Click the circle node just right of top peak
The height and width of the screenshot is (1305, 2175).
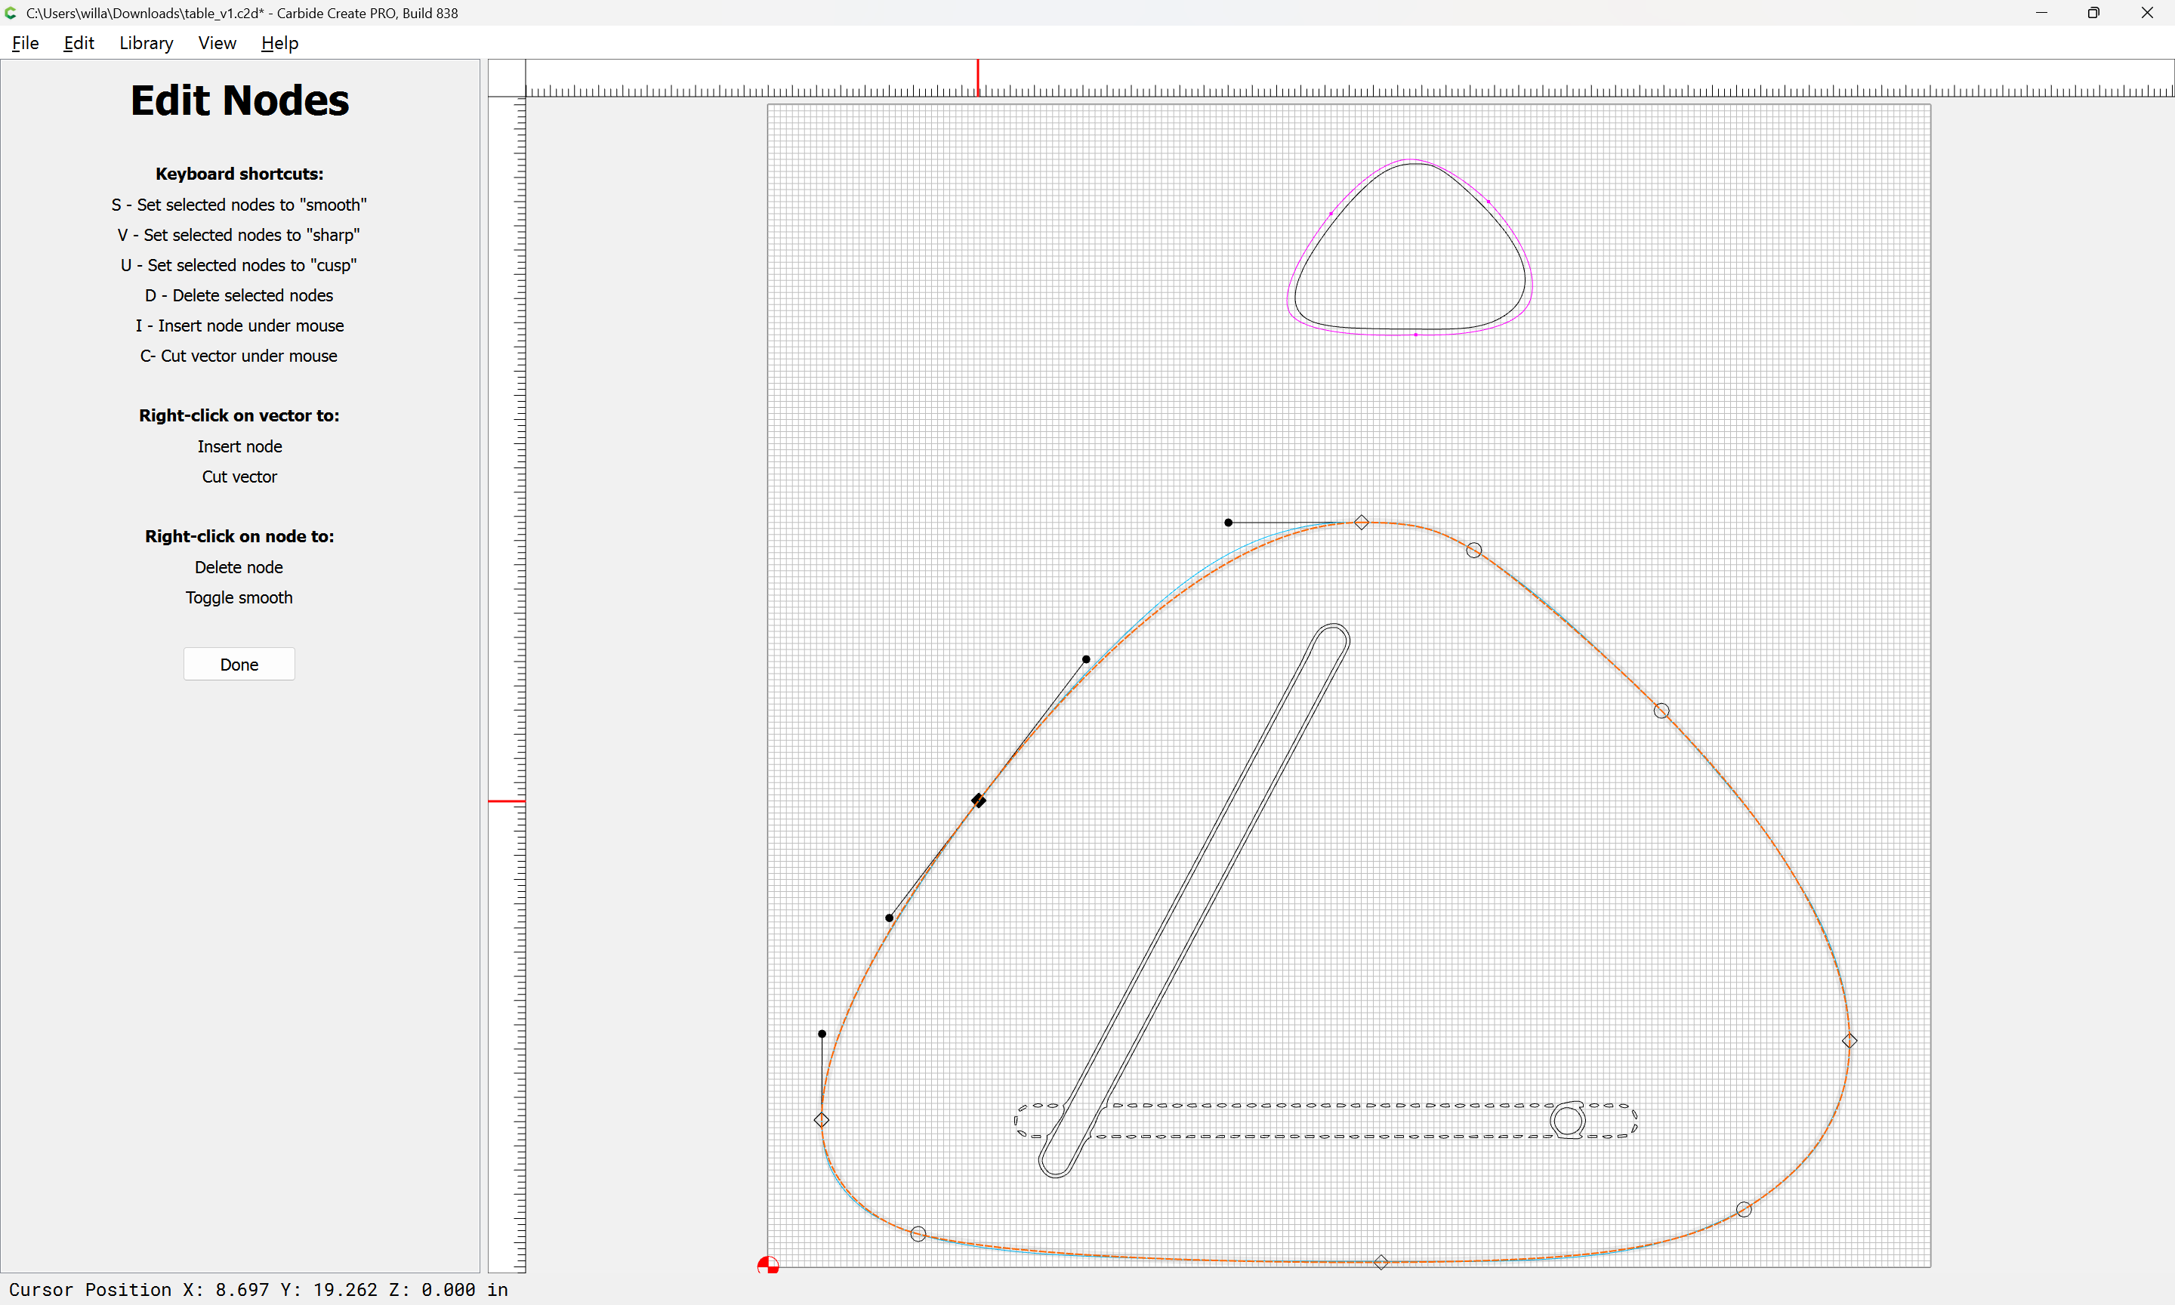[x=1473, y=551]
